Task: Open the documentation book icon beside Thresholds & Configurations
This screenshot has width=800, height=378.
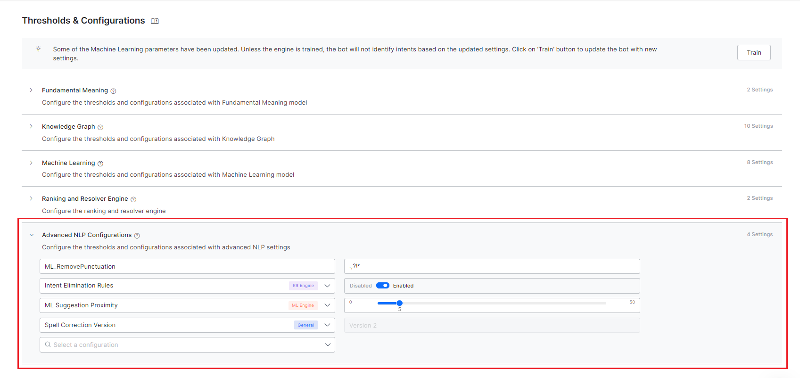Action: (155, 21)
